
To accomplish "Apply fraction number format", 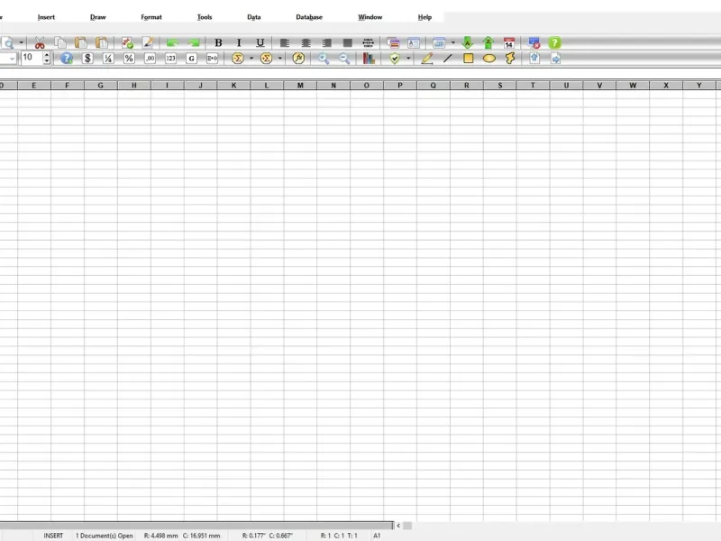I will 108,59.
